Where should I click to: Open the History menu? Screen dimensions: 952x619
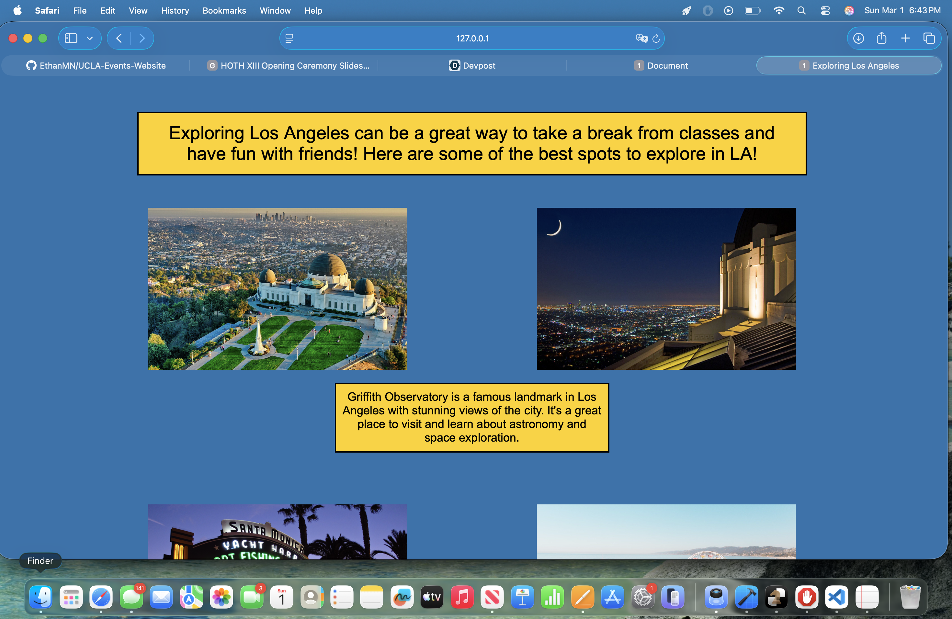(x=175, y=11)
